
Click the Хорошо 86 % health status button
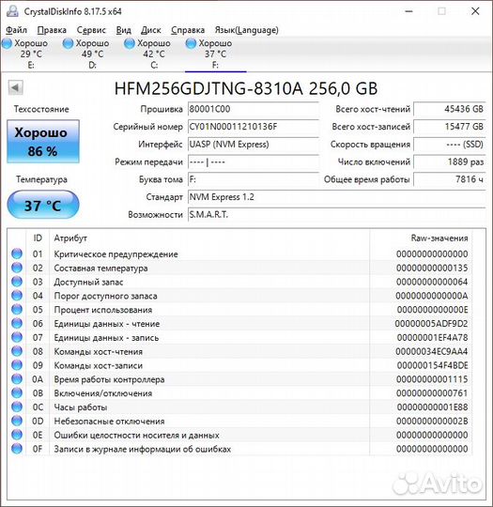(43, 141)
